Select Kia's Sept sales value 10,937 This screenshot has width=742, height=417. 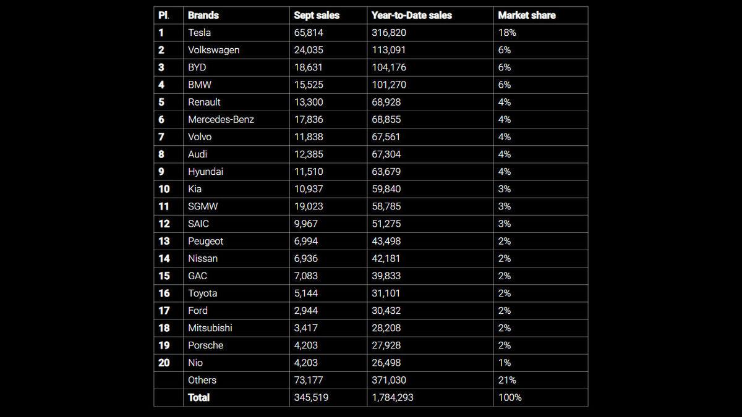click(x=309, y=189)
